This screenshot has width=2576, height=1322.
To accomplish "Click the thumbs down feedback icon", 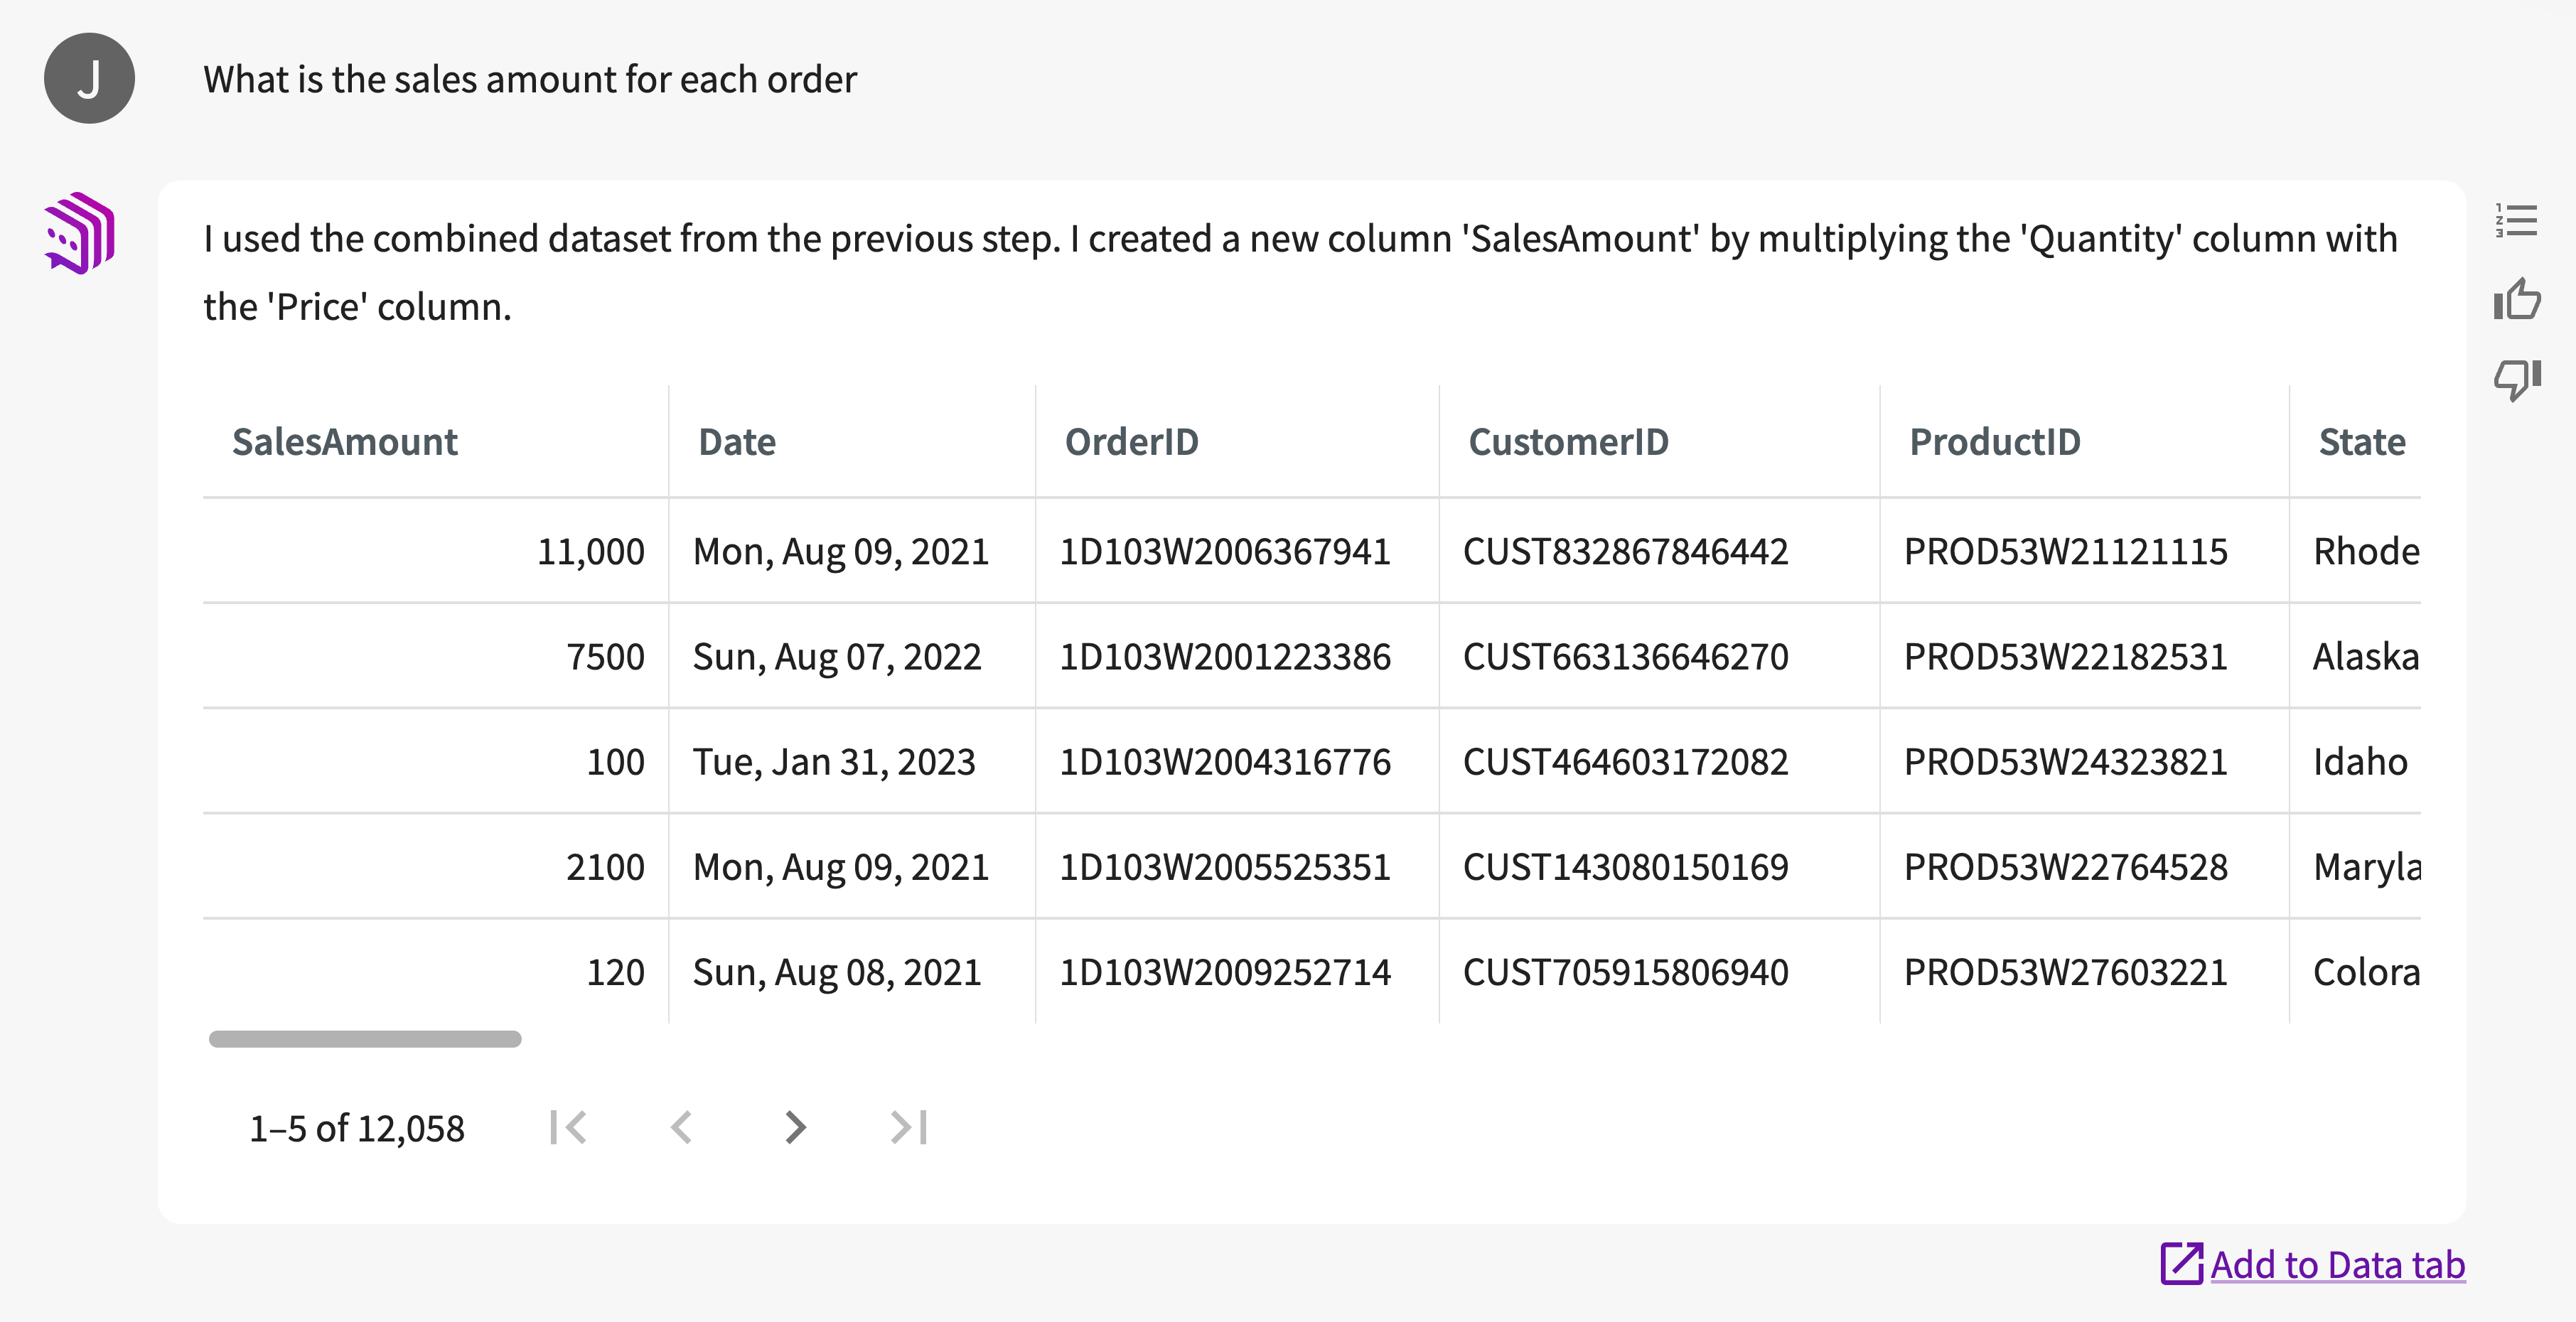I will click(2516, 379).
